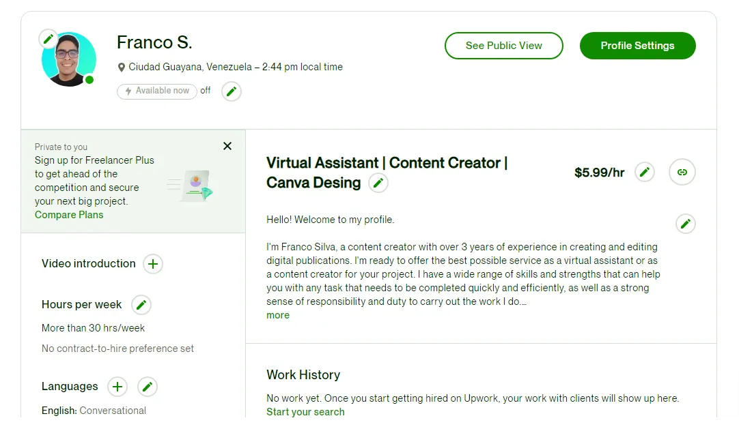Screen dimensions: 739x444
Task: Click the Freelancer Plus illustration
Action: [191, 186]
